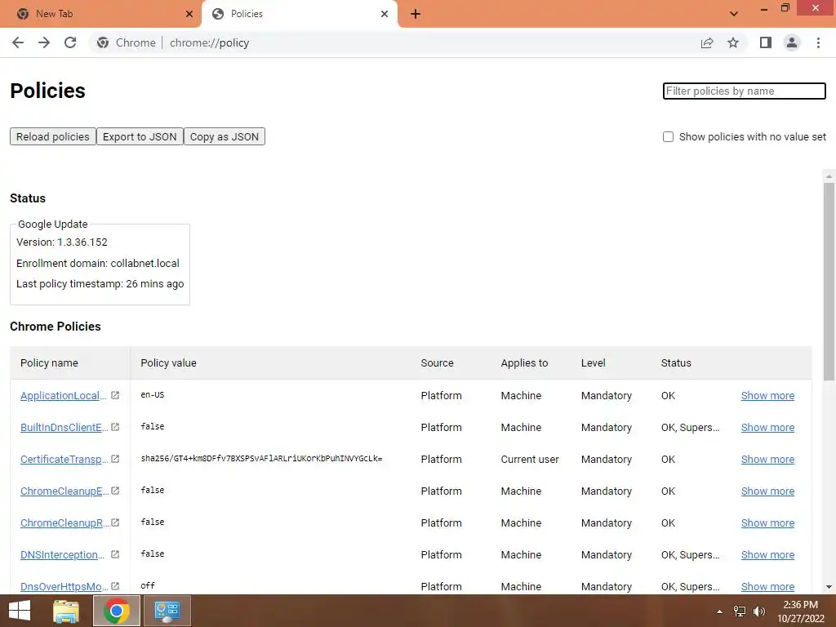Open the control panel taskbar app
The image size is (836, 627).
click(x=167, y=611)
